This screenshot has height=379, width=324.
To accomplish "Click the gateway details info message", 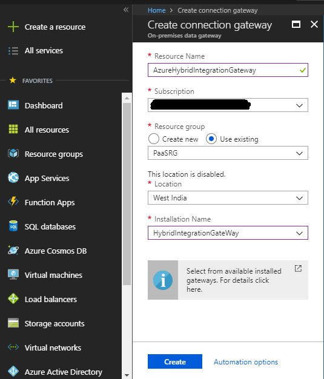I will pyautogui.click(x=234, y=280).
